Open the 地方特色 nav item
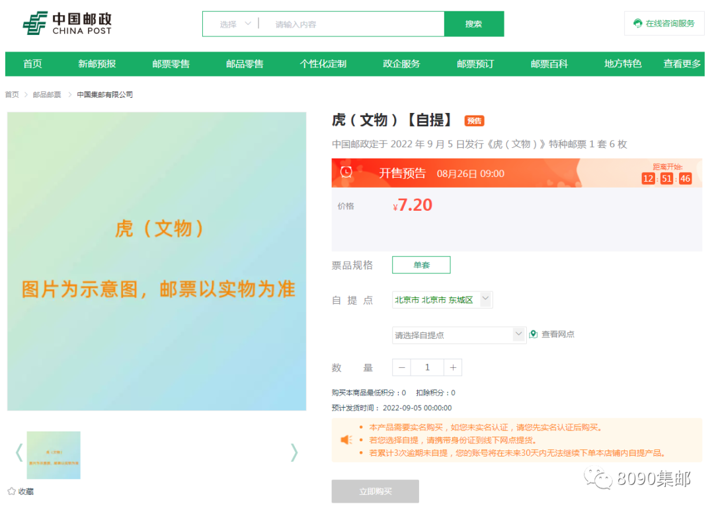Image resolution: width=714 pixels, height=510 pixels. click(623, 63)
